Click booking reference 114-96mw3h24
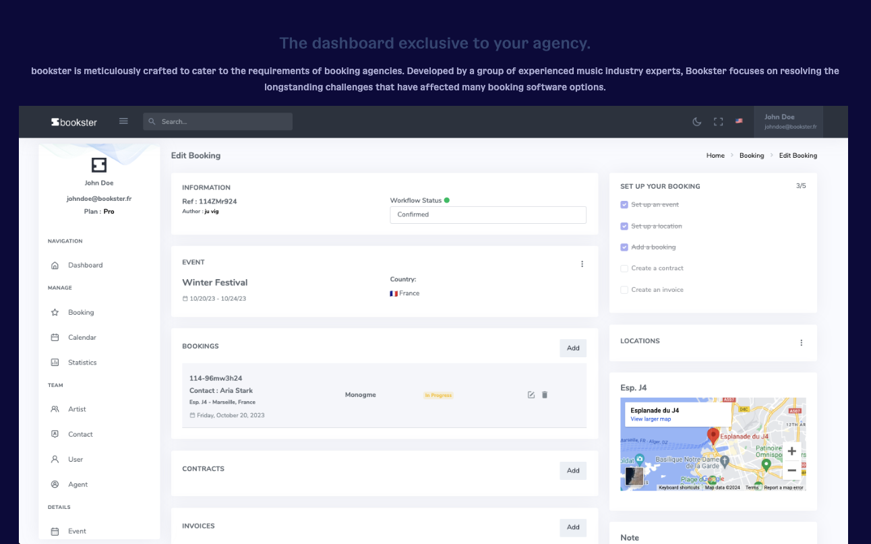Screen dimensions: 871x544 tap(216, 378)
